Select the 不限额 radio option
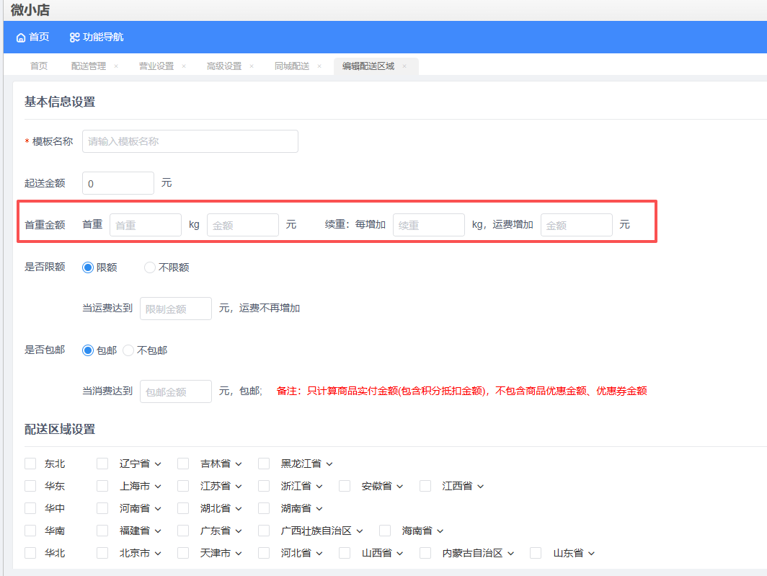Screen dimensions: 767x576 pos(150,267)
